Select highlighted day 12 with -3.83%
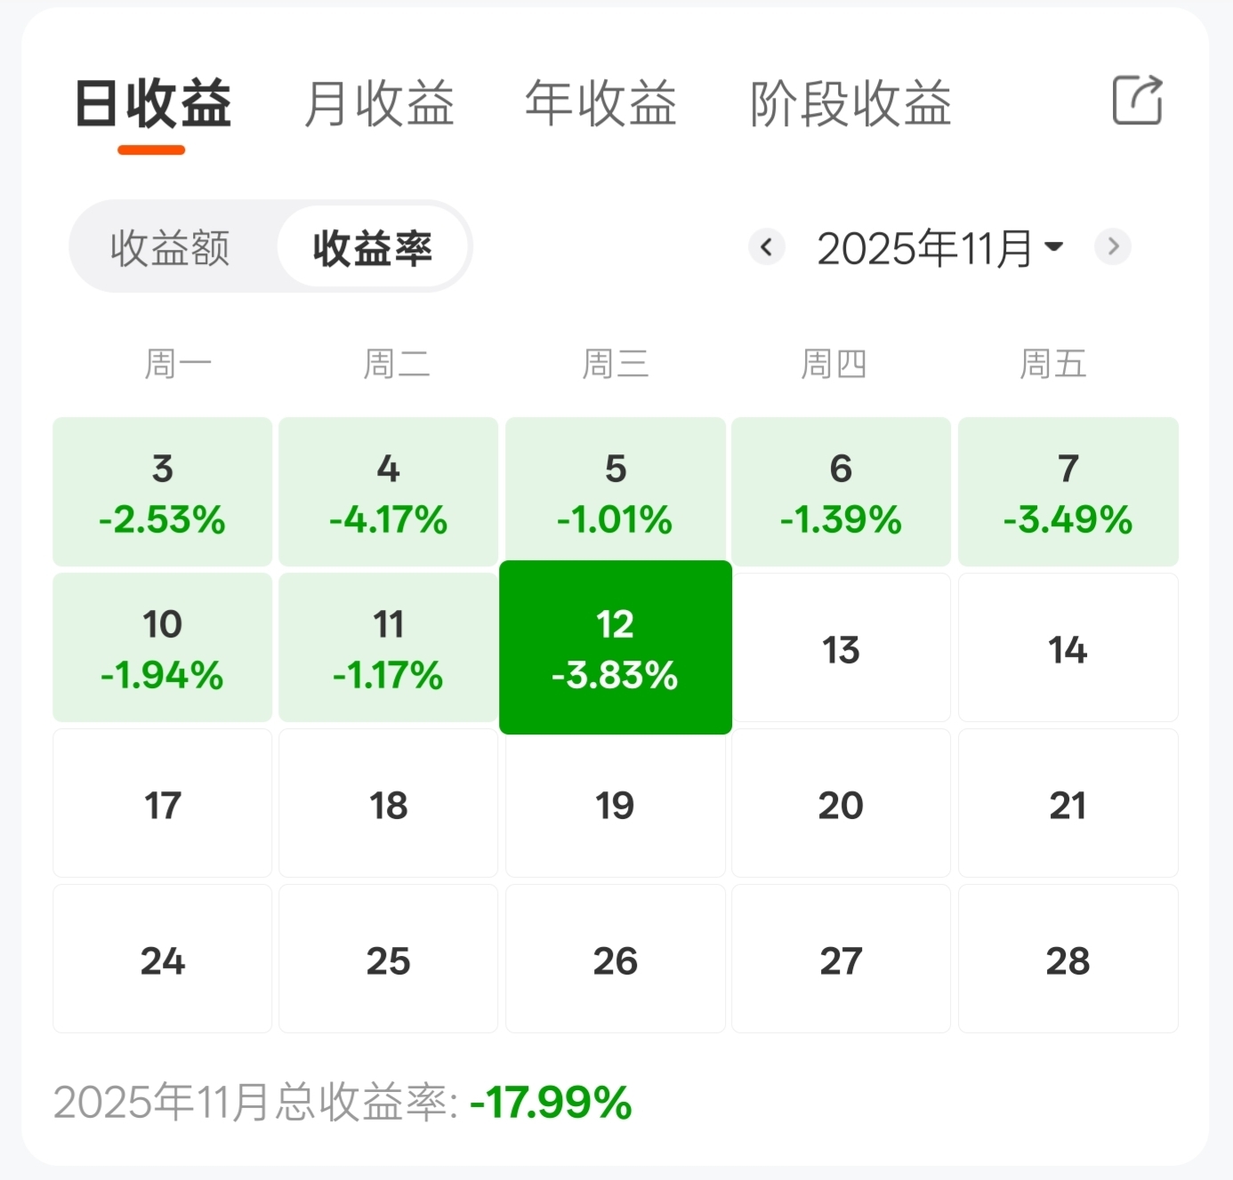Image resolution: width=1233 pixels, height=1180 pixels. (616, 647)
